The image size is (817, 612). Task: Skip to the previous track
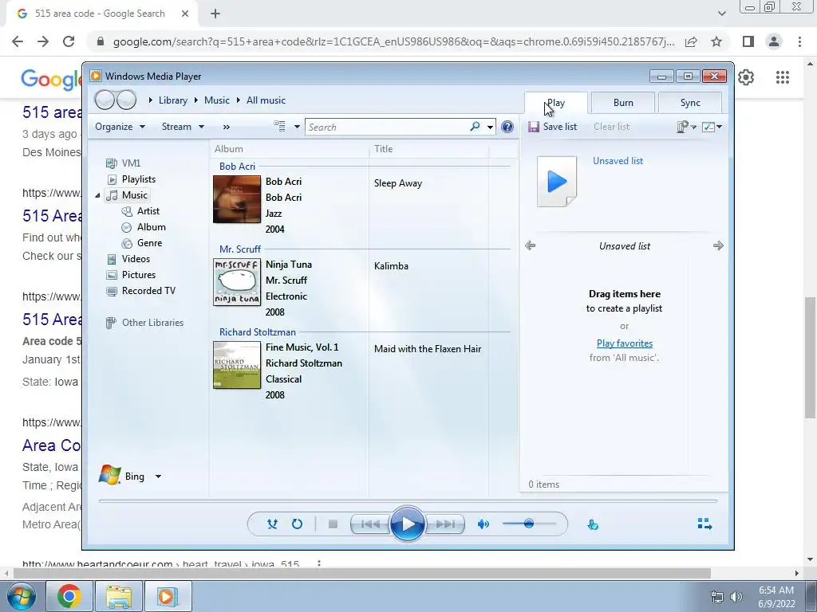point(370,524)
